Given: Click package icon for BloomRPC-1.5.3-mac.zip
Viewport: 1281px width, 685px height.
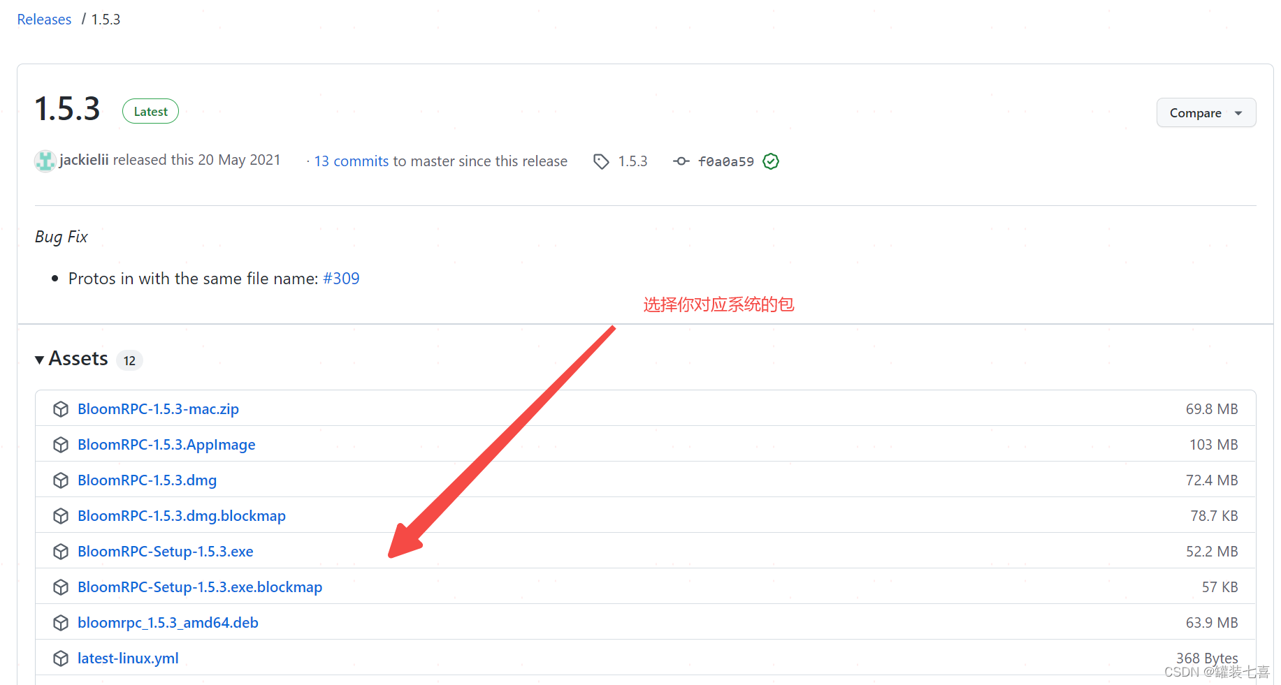Looking at the screenshot, I should [61, 409].
